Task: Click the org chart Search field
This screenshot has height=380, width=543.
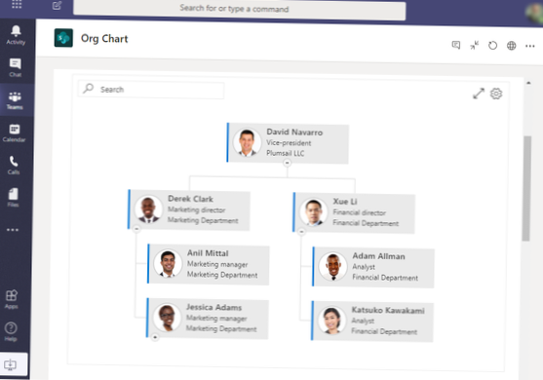Action: [151, 90]
